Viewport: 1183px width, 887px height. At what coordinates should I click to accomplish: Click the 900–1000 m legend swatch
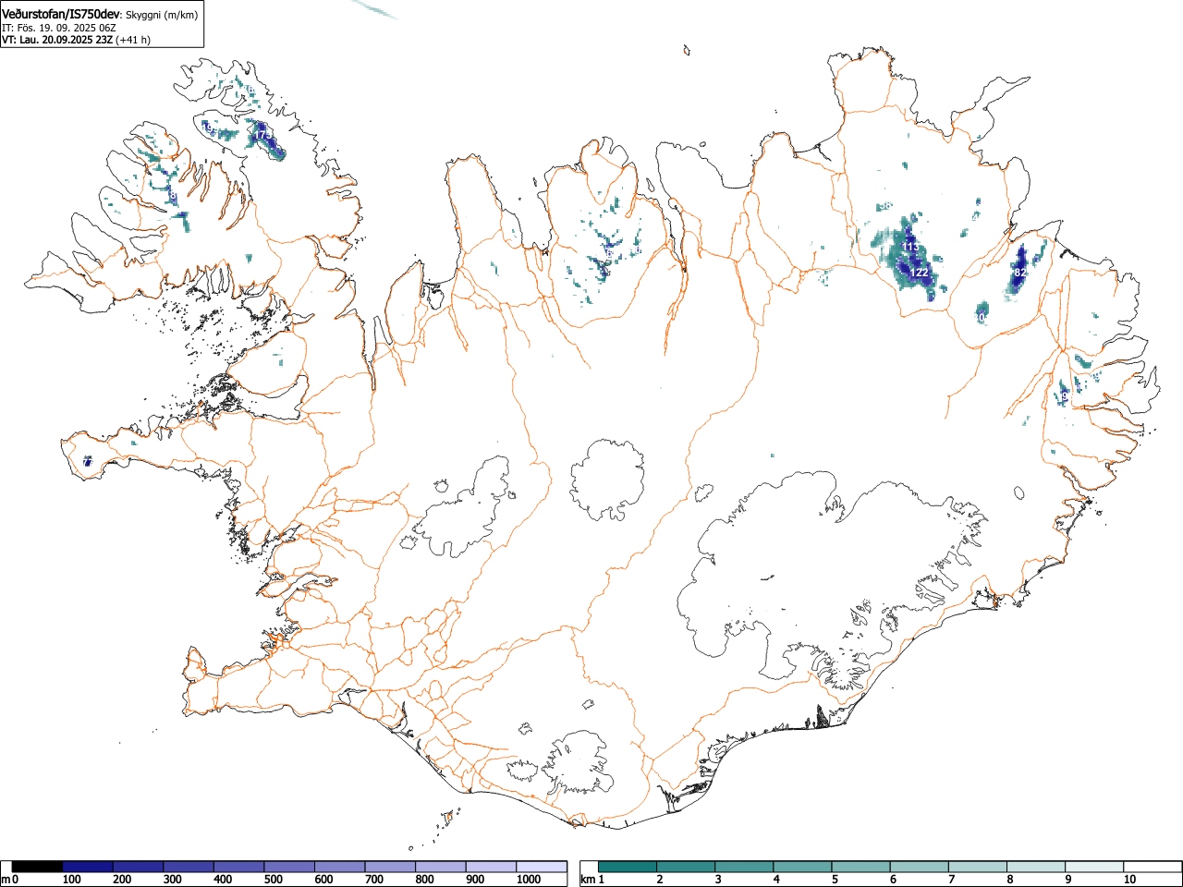(491, 867)
